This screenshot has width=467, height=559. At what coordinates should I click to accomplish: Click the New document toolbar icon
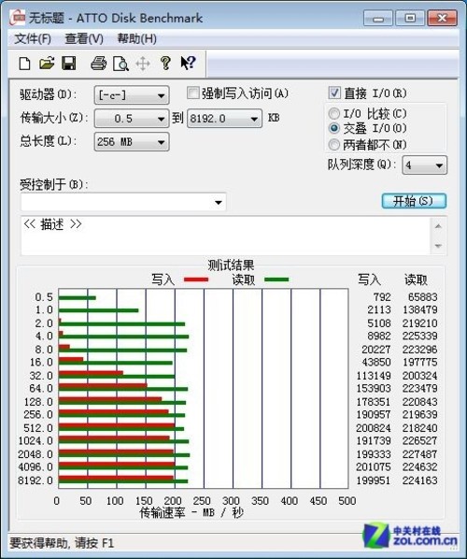pos(24,64)
